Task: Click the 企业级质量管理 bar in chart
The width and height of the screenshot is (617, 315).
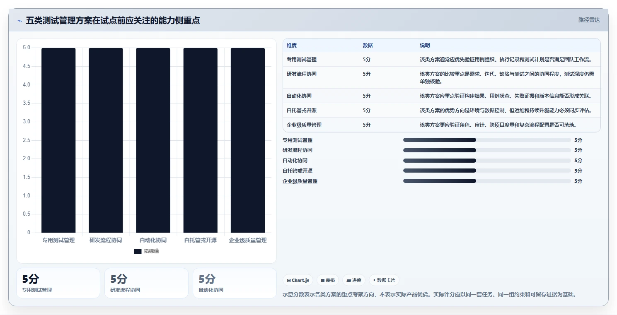Action: (x=248, y=140)
